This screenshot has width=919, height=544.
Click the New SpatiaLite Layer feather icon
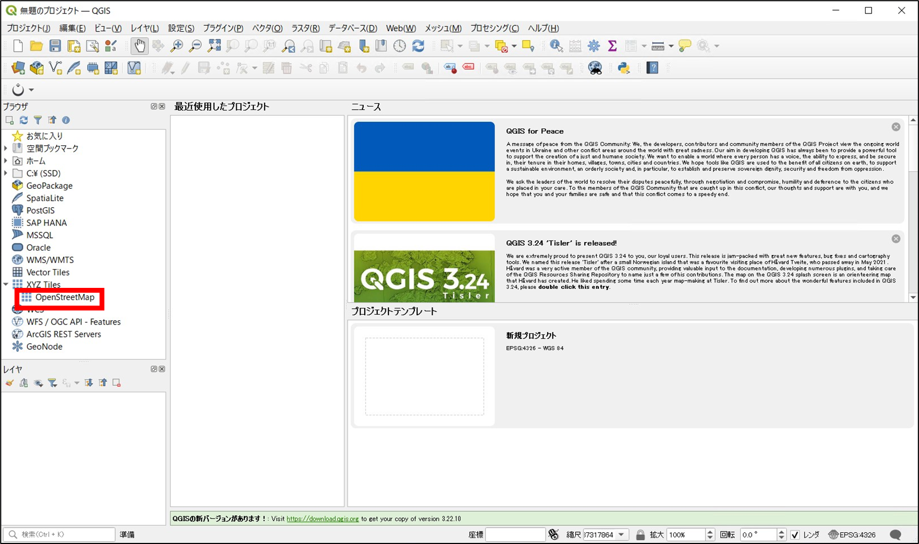pos(74,68)
